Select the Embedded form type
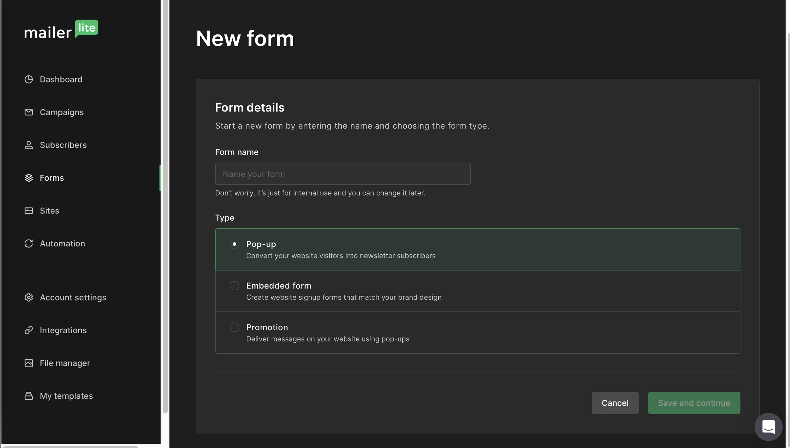 click(x=234, y=286)
